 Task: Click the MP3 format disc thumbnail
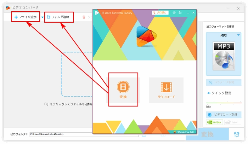[x=224, y=56]
